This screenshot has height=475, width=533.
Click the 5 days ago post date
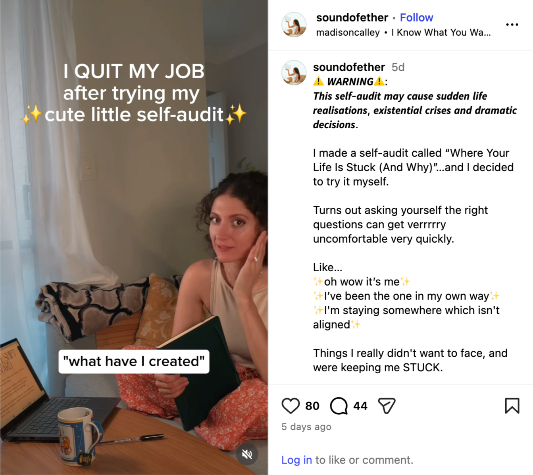pos(306,427)
